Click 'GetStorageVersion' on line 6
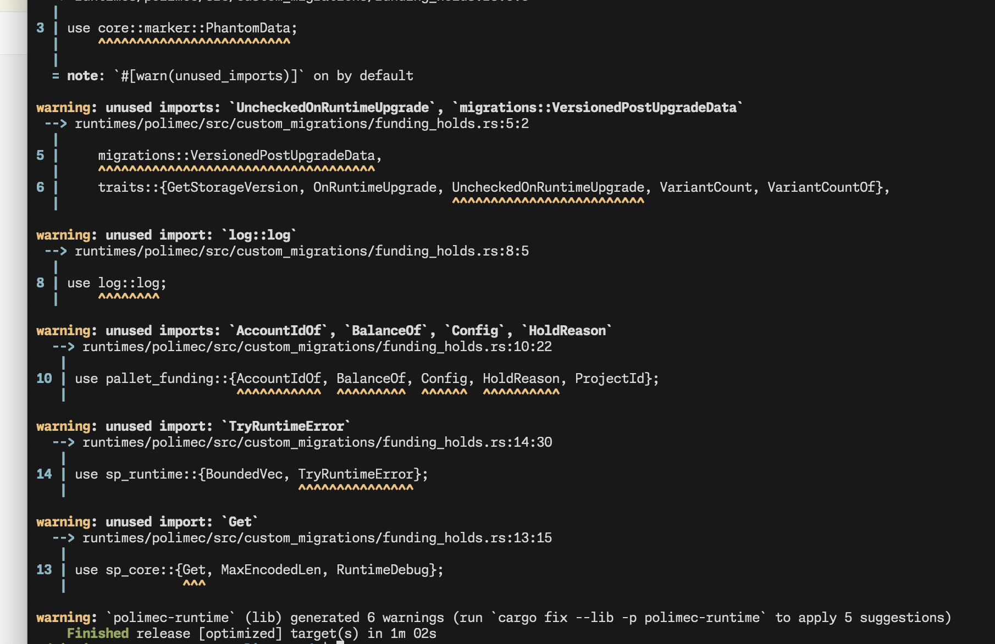 233,187
